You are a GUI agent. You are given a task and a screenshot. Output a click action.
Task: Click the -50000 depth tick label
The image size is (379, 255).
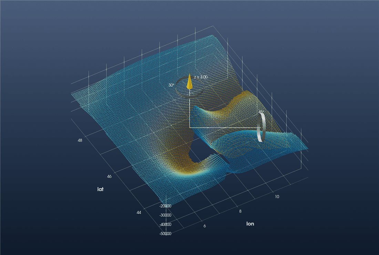tap(165, 234)
